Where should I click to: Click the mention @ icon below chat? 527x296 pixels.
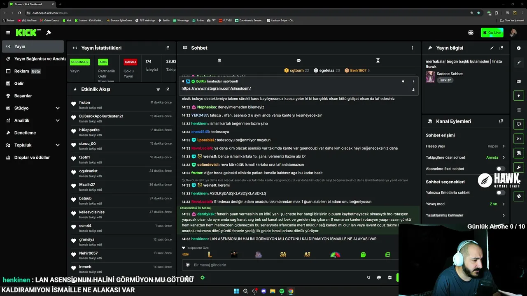[x=379, y=277]
